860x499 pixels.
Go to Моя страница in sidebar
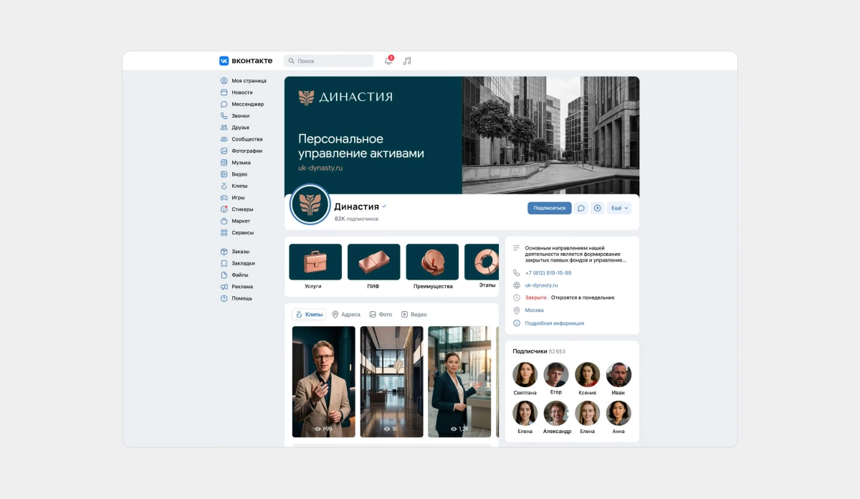[244, 81]
